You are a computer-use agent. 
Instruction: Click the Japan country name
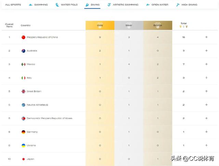(x=30, y=159)
